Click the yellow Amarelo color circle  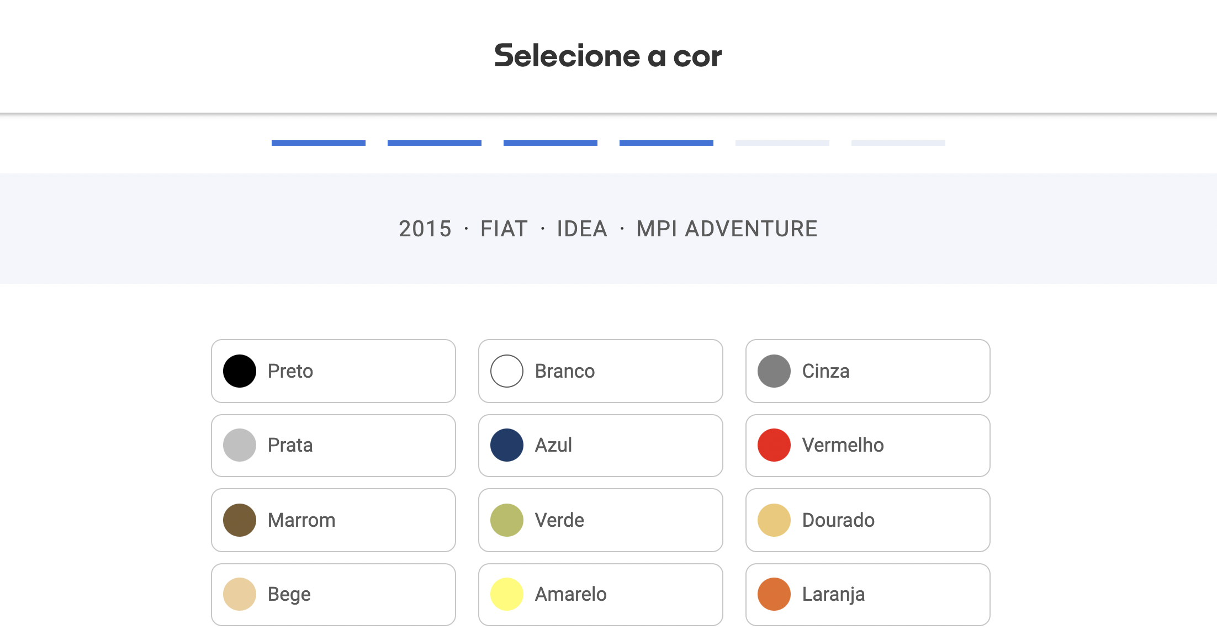507,594
